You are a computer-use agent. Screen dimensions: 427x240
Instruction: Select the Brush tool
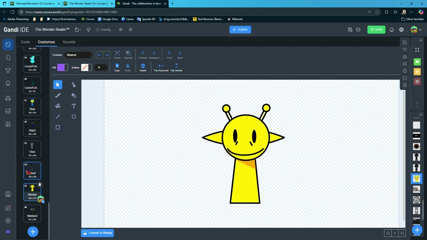(58, 95)
